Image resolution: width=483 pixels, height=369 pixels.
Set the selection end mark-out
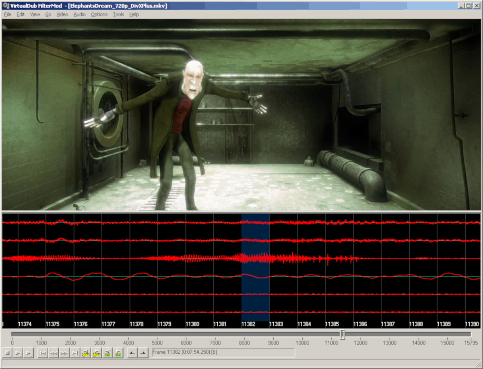tap(143, 353)
